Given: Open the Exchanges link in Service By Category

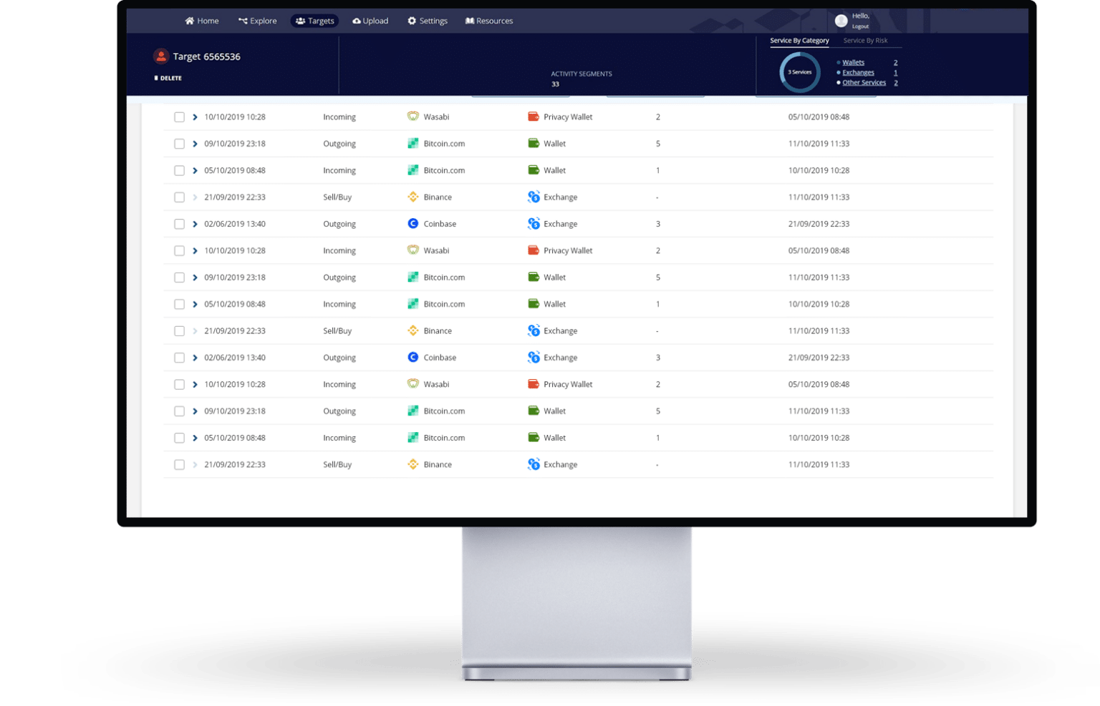Looking at the screenshot, I should [x=857, y=72].
